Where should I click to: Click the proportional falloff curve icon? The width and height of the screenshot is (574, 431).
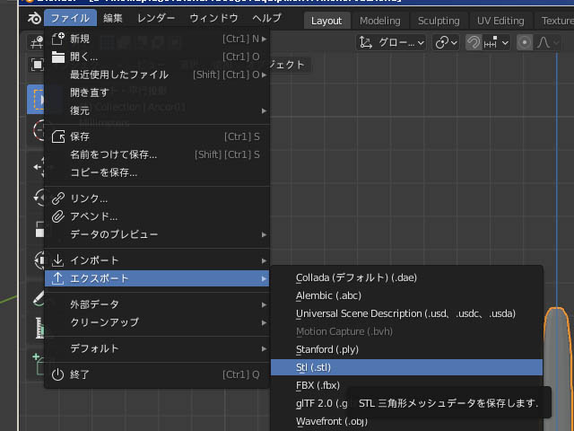pyautogui.click(x=543, y=43)
